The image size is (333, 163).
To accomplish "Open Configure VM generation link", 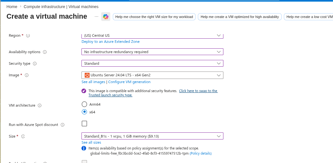I will pyautogui.click(x=129, y=82).
